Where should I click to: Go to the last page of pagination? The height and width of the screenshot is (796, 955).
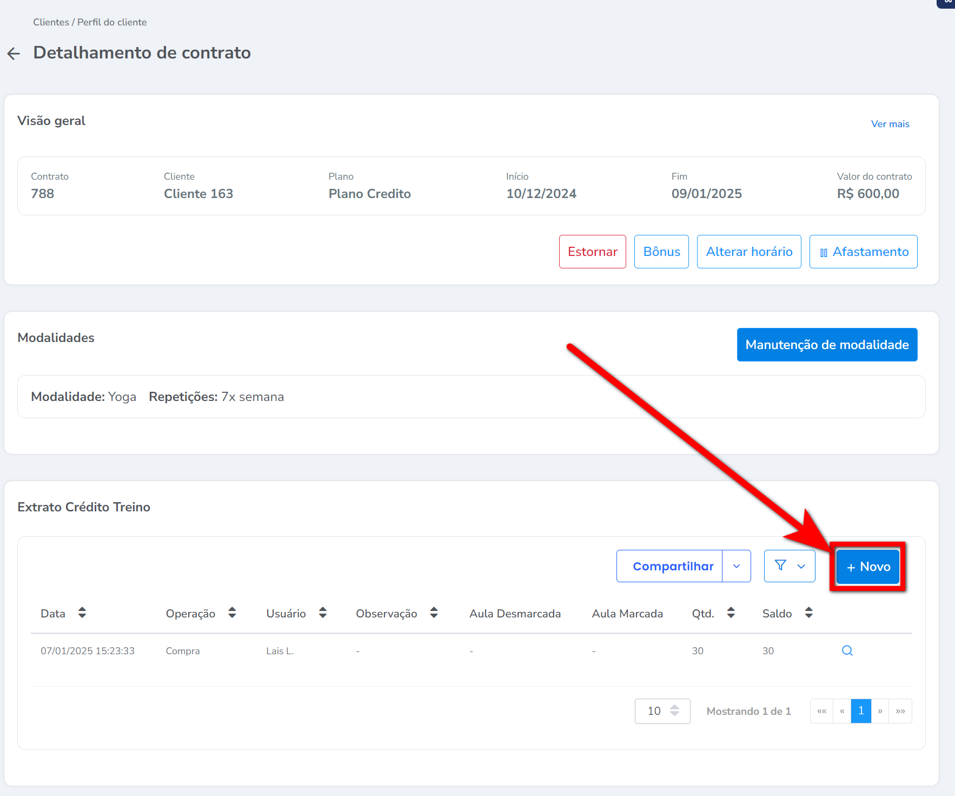900,711
